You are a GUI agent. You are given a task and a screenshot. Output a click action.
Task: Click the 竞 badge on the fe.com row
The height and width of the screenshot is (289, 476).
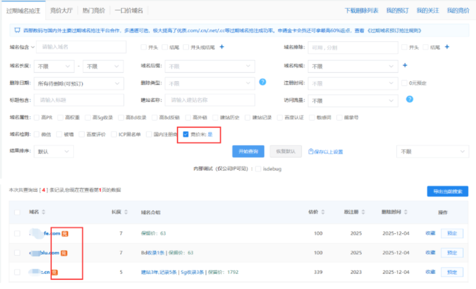pos(65,233)
